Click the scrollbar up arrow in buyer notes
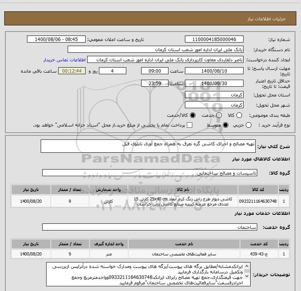 click(247, 266)
